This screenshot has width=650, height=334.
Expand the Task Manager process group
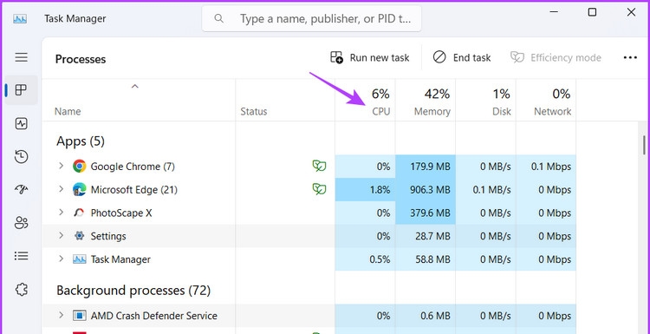coord(61,259)
